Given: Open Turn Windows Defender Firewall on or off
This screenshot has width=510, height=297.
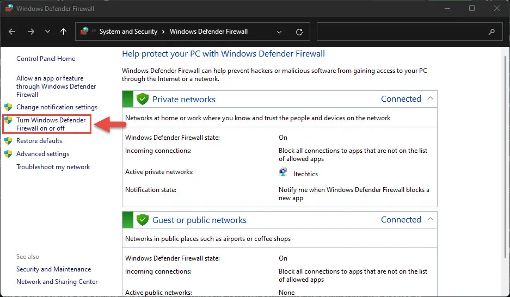Looking at the screenshot, I should point(51,124).
